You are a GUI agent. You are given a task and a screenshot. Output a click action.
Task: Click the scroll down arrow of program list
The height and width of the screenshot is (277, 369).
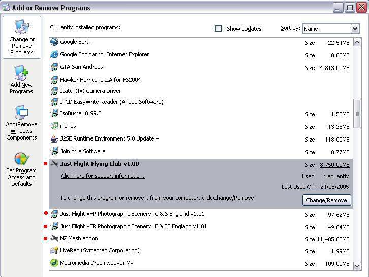coord(357,266)
